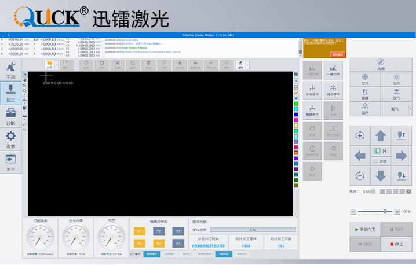Select the 步进 (Step) radio button
416x265 pixels.
pos(375,163)
